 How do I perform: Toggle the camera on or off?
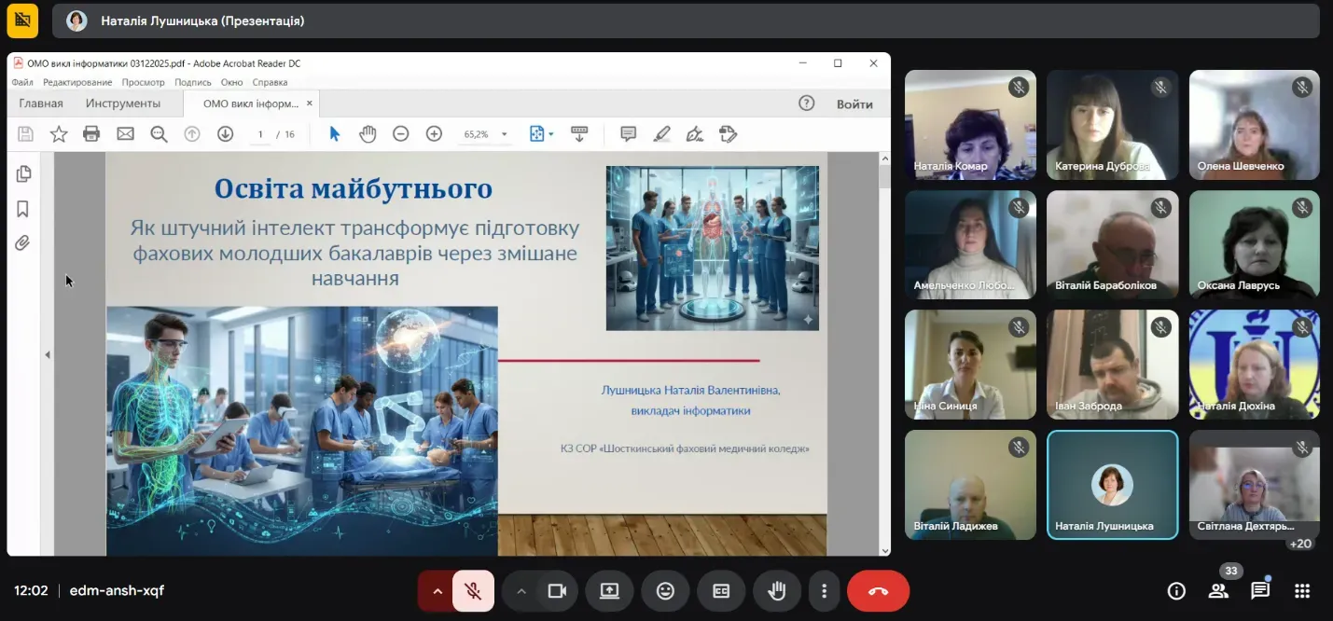pos(558,590)
